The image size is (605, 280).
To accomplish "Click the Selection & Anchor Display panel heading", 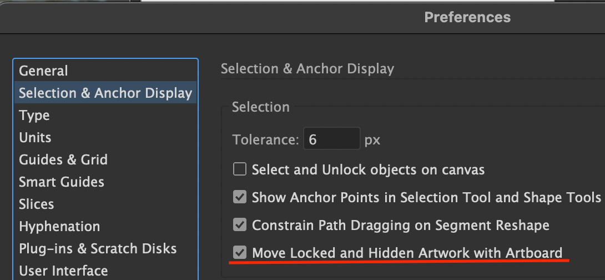I will [x=307, y=69].
